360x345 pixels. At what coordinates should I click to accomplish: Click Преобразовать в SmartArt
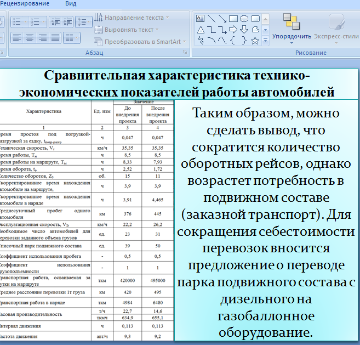coord(140,42)
